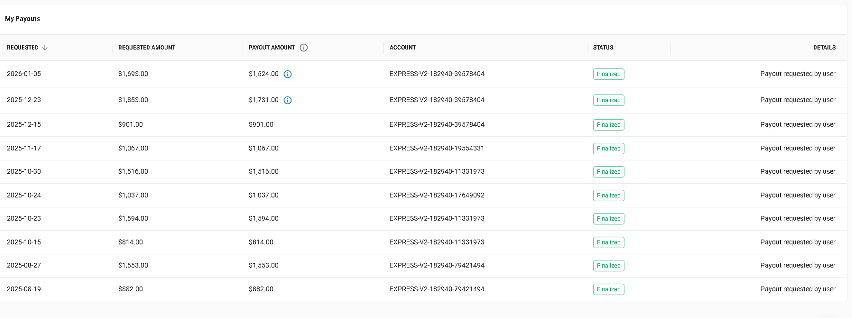Click requested amount $814.00
This screenshot has width=852, height=318.
[130, 242]
